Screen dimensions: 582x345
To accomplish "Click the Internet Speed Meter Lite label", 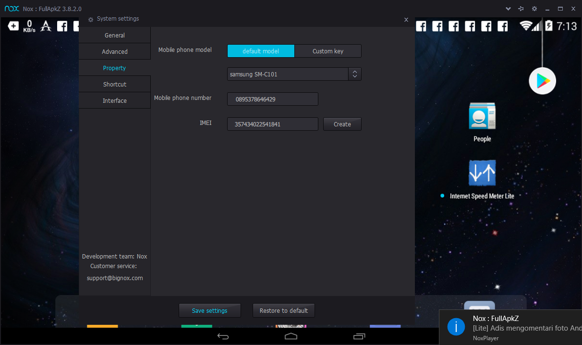I will pos(482,196).
